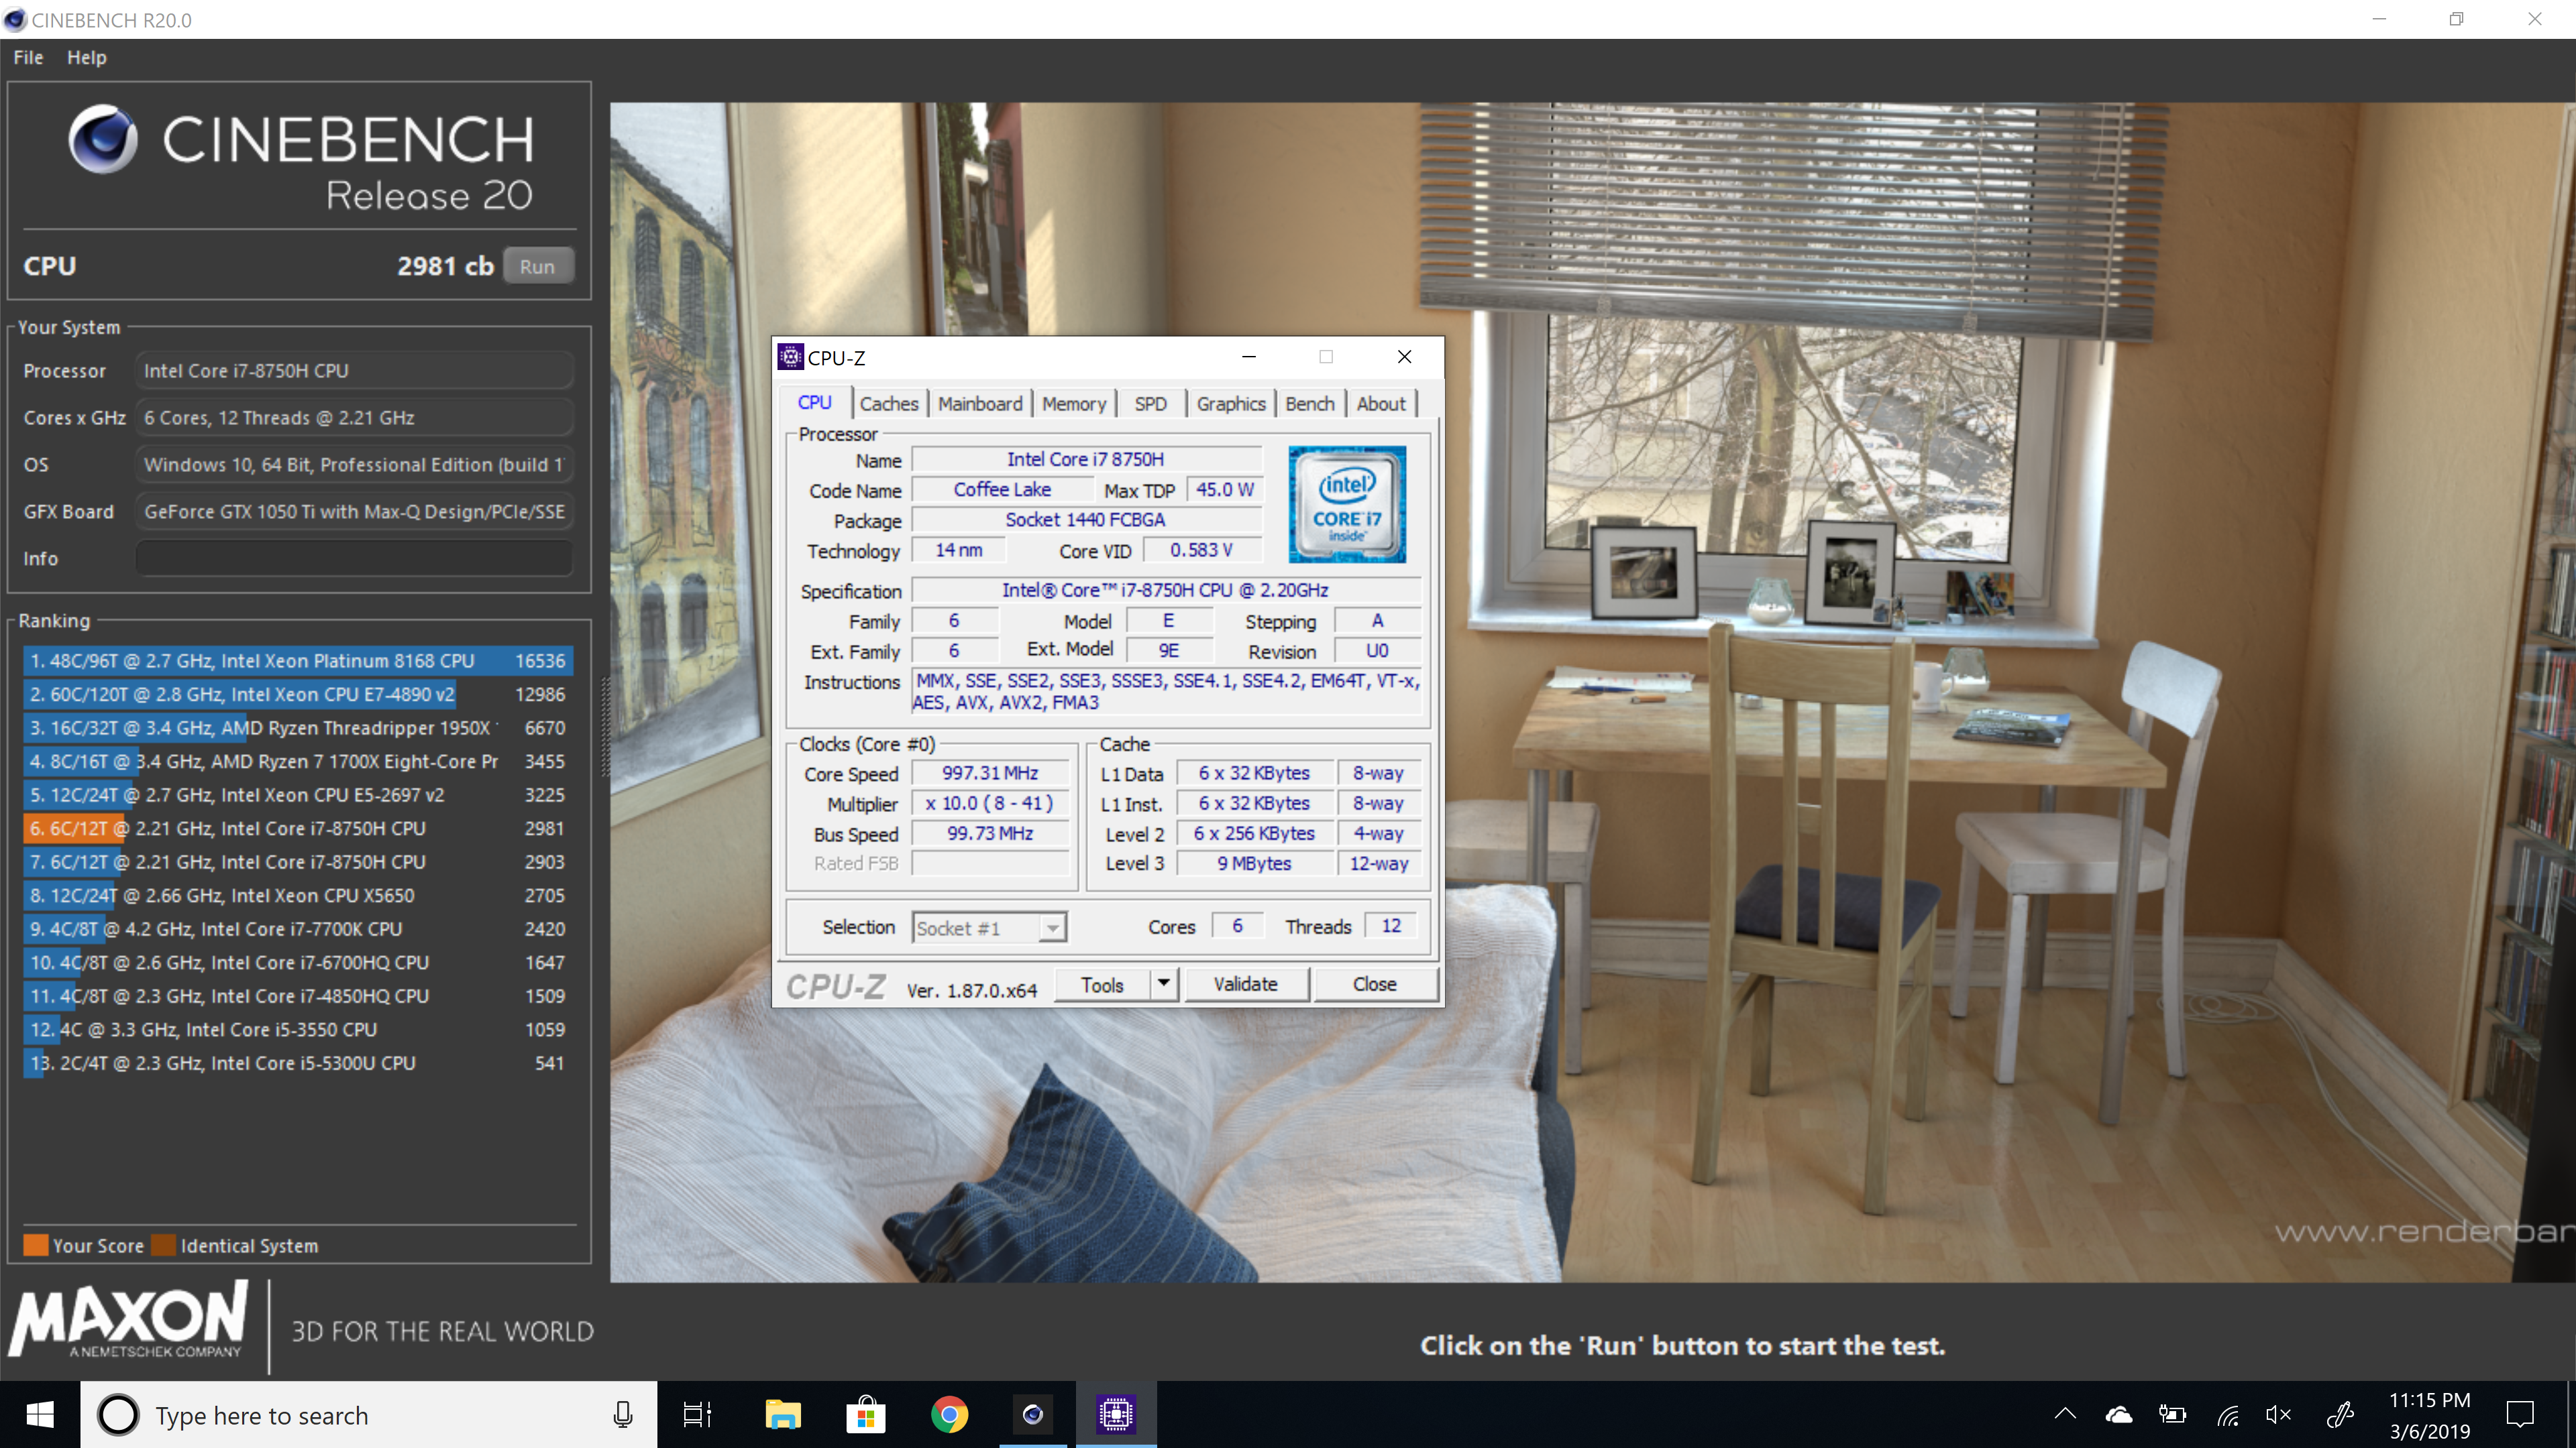This screenshot has width=2576, height=1448.
Task: Switch to the Mainboard tab in CPU-Z
Action: (980, 404)
